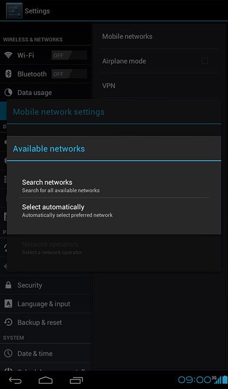This screenshot has height=389, width=228.
Task: Open the recent apps navigation button
Action: coord(76,380)
